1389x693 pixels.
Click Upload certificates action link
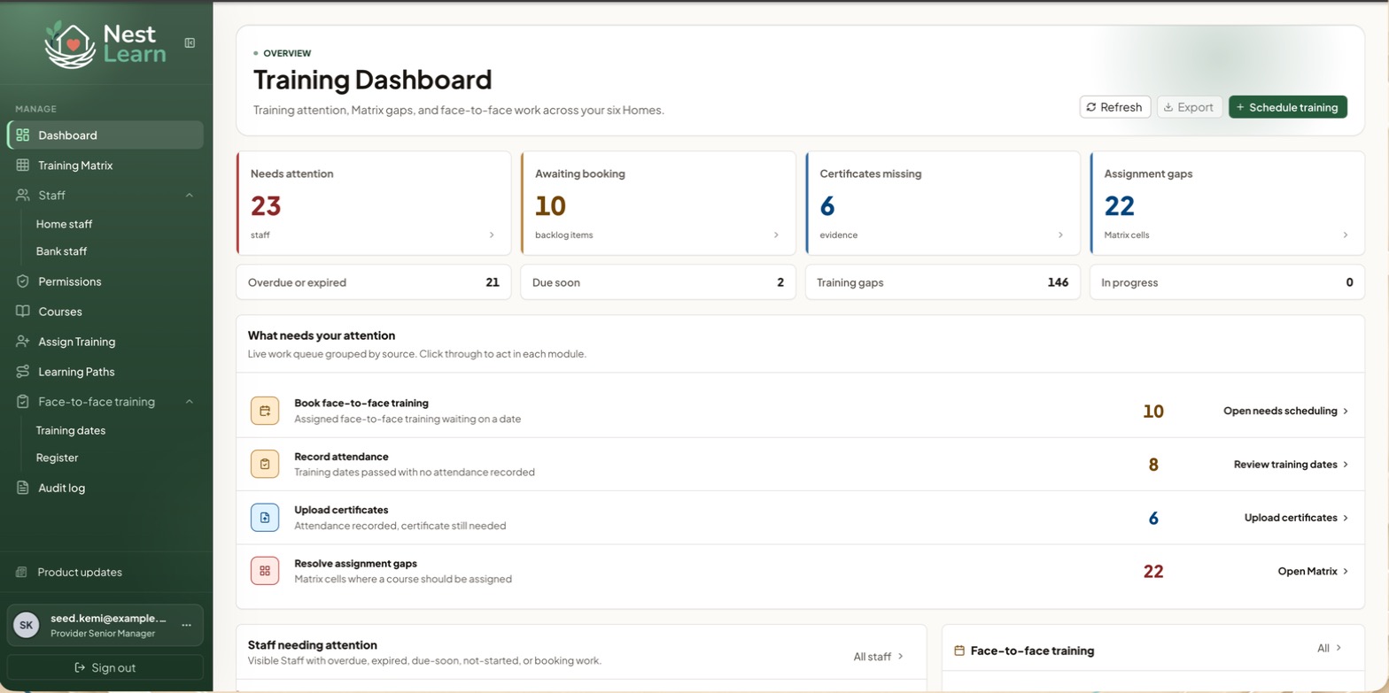tap(1297, 518)
